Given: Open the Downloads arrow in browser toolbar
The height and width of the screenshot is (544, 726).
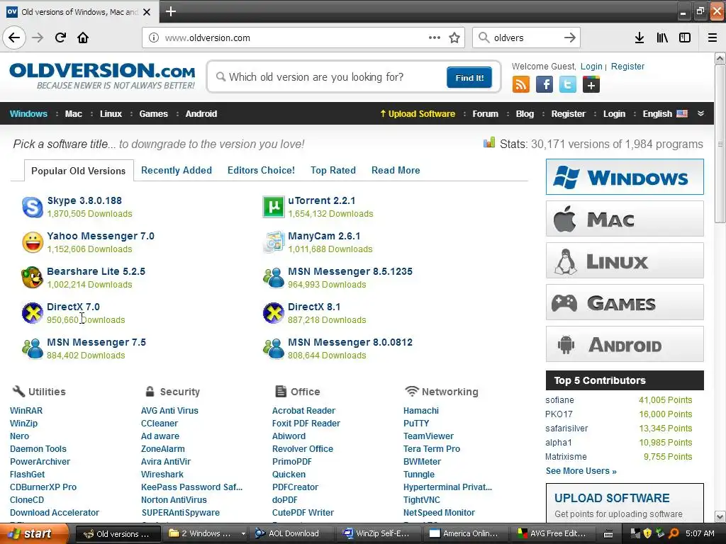Looking at the screenshot, I should pos(640,38).
